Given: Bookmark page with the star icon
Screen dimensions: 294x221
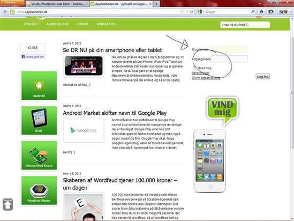Looking at the screenshot, I should [x=182, y=12].
